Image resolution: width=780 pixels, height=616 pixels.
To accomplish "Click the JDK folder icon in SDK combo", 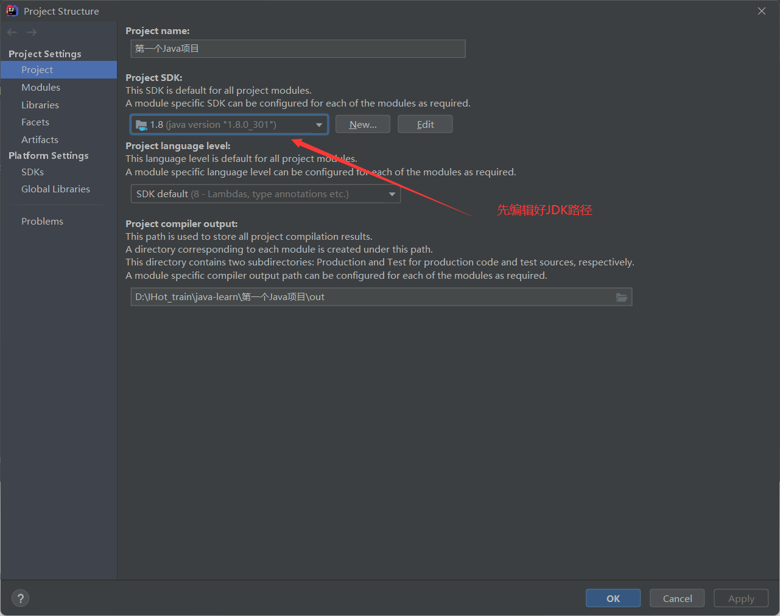I will [141, 125].
